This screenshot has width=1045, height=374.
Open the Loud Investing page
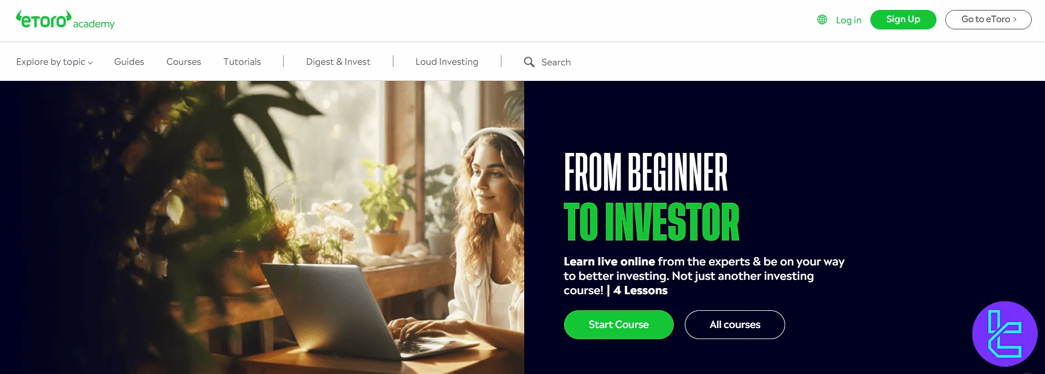(x=447, y=62)
